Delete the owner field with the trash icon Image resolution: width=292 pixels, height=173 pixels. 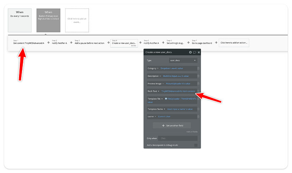tap(198, 117)
